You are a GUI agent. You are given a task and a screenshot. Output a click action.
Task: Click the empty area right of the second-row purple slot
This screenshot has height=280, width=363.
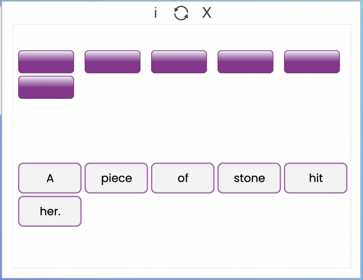(x=208, y=87)
